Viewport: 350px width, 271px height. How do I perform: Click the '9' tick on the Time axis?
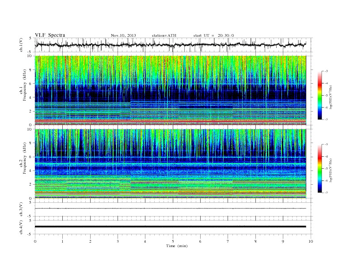(x=283, y=241)
